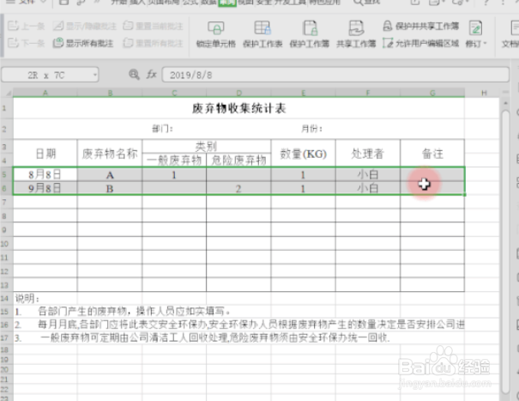The image size is (519, 401).
Task: Select column D header
Action: [x=238, y=93]
